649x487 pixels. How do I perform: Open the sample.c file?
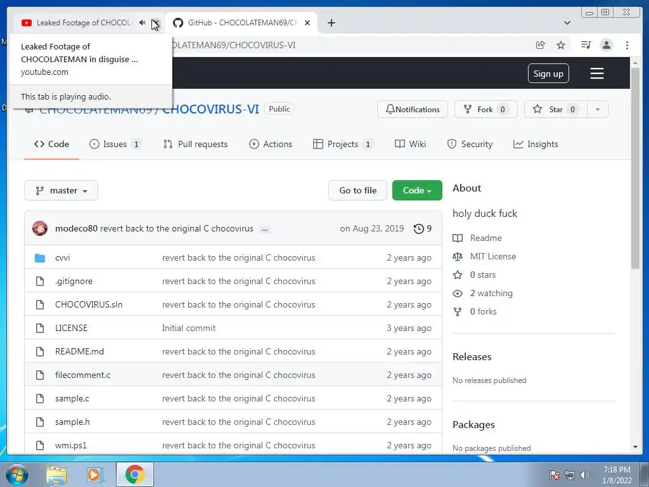pyautogui.click(x=72, y=398)
